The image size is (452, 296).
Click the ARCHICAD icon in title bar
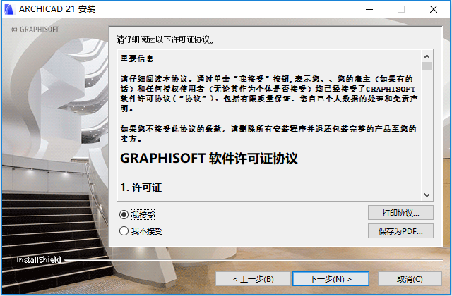[9, 9]
